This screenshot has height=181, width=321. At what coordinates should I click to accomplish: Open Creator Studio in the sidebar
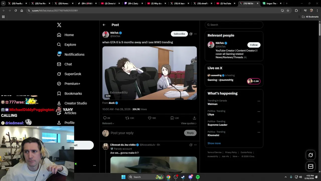[x=72, y=103]
